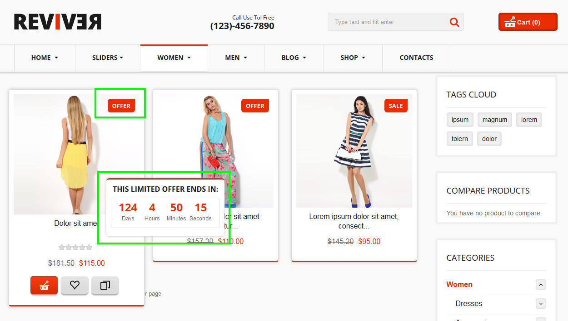Click the SALE badge on the striped dress
Image resolution: width=568 pixels, height=321 pixels.
(x=396, y=106)
